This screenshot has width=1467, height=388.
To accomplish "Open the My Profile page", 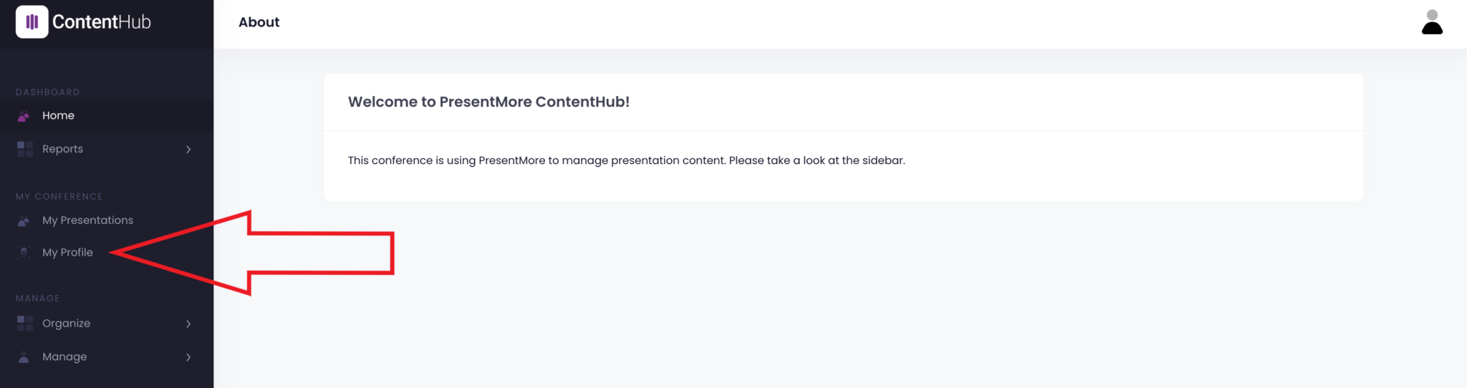I will [67, 253].
